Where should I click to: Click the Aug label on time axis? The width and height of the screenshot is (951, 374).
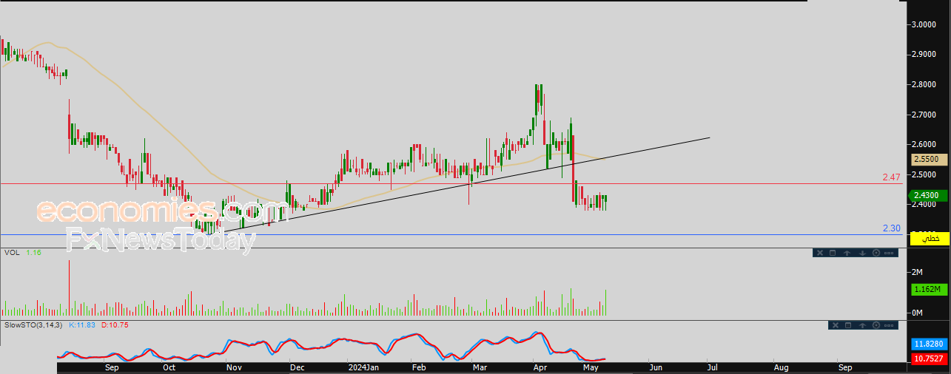click(x=781, y=367)
